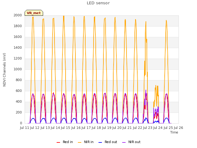This screenshot has height=148, width=197.
Task: Click the 200 y-axis tick label
Action: tap(19, 112)
